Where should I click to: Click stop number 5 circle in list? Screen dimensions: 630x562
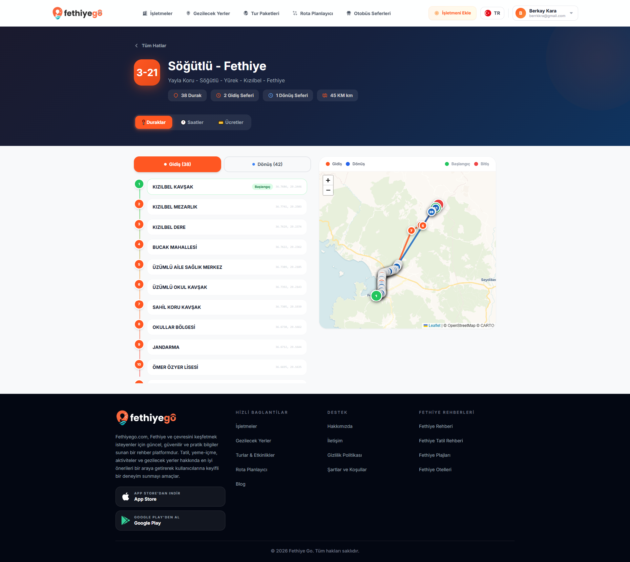[x=139, y=264]
